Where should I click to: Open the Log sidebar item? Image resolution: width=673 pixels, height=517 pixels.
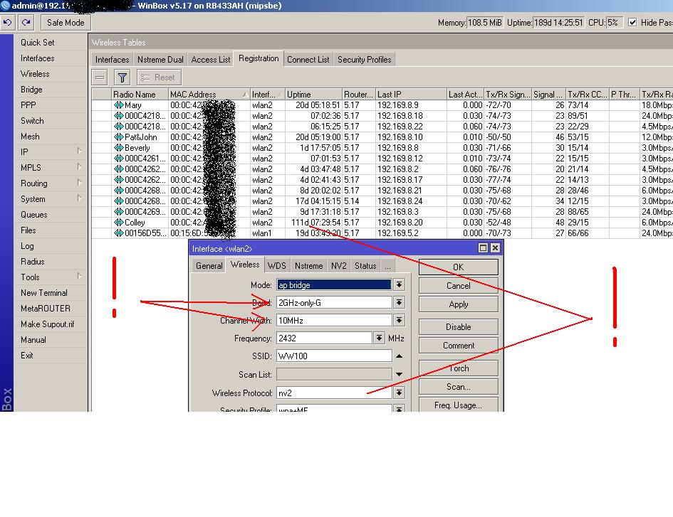click(x=27, y=245)
